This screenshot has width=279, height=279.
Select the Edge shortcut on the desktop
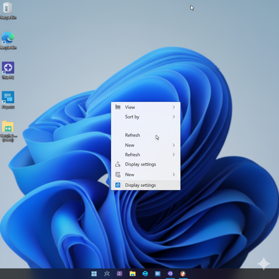click(8, 38)
